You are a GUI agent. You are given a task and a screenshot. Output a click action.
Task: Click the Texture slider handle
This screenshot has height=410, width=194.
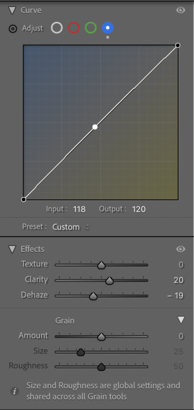click(x=101, y=265)
